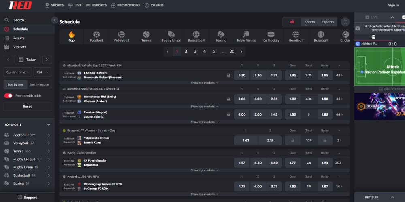Open the SPORTS top menu
Screen dimensions: 405x202
(54, 5)
